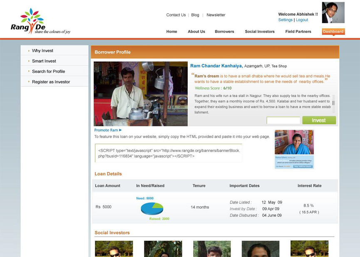Viewport: 360px width, 257px height.
Task: Click the In Need/Raised column header
Action: [150, 186]
